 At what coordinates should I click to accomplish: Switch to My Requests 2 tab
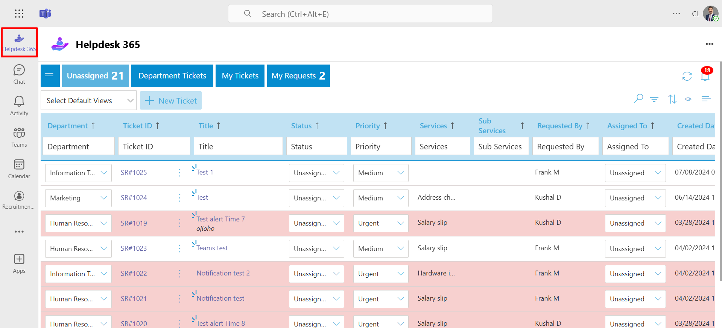coord(298,76)
